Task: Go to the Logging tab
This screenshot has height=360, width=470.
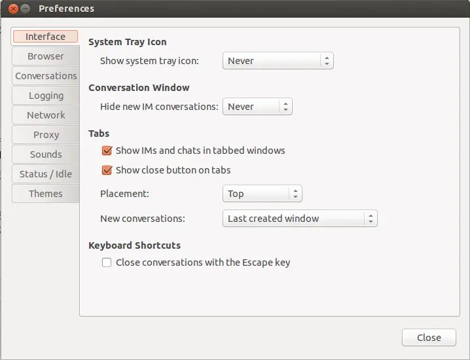Action: point(46,96)
